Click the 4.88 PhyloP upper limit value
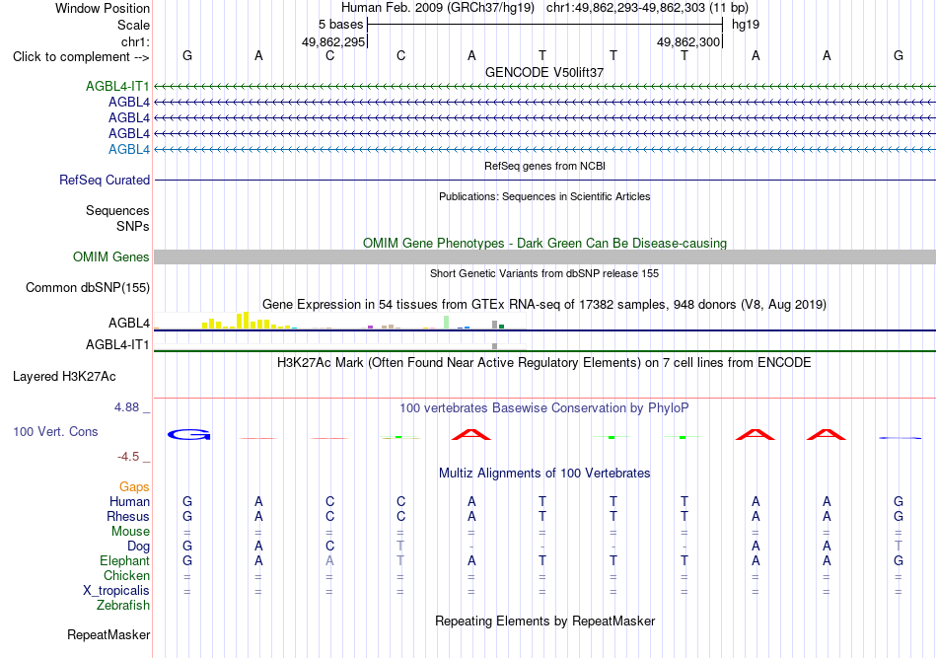Screen dimensions: 937x658 click(126, 407)
